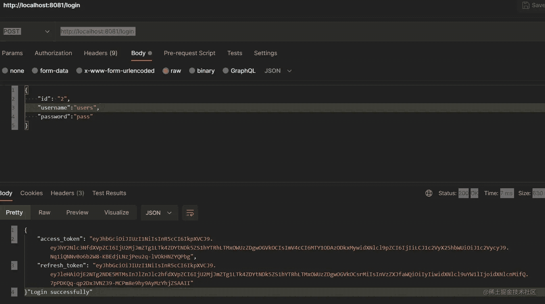Show the Preview response view
The width and height of the screenshot is (545, 304).
[77, 213]
